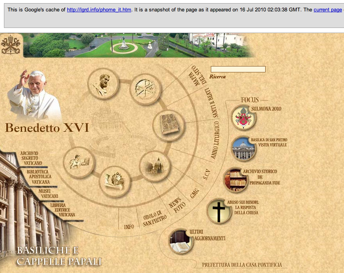Open the reclining sculpture figure medallion

(114, 181)
